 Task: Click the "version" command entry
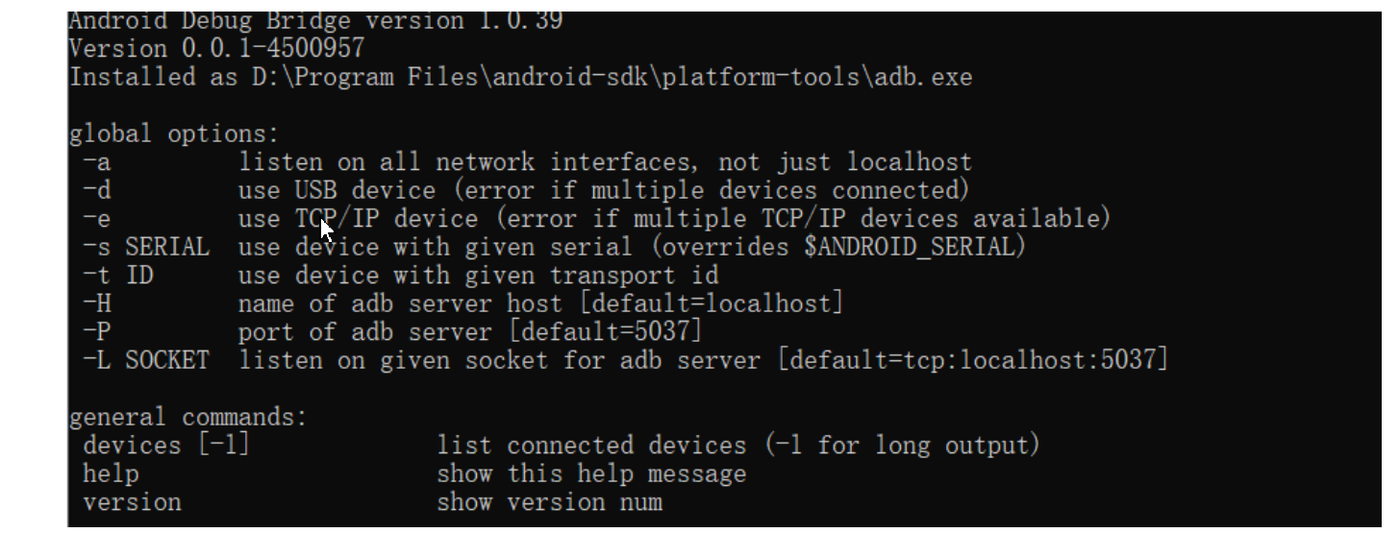[x=132, y=502]
